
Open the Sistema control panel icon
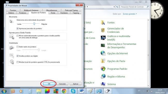(103, 84)
